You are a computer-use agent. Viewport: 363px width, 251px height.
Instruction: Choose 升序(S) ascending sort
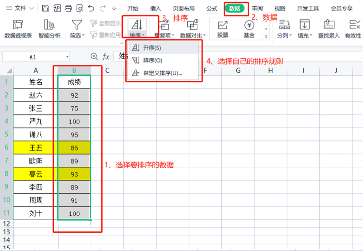coord(163,48)
